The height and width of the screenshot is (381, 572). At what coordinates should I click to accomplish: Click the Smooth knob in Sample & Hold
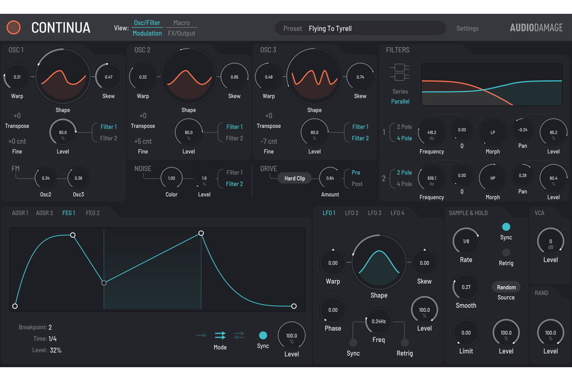[x=466, y=287]
